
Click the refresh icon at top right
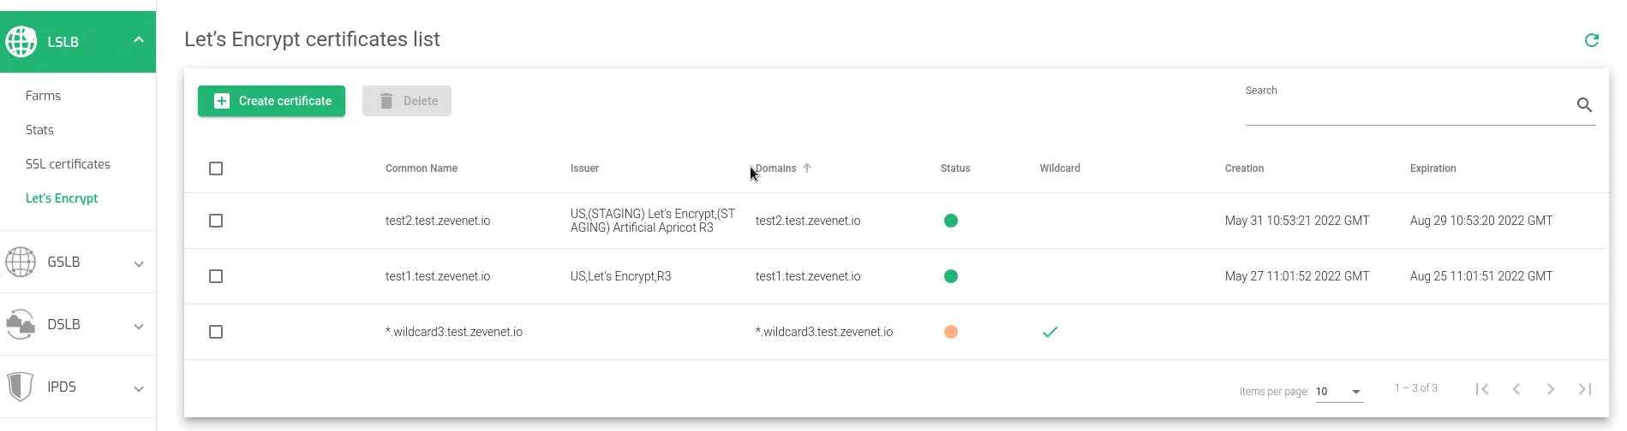click(x=1591, y=40)
